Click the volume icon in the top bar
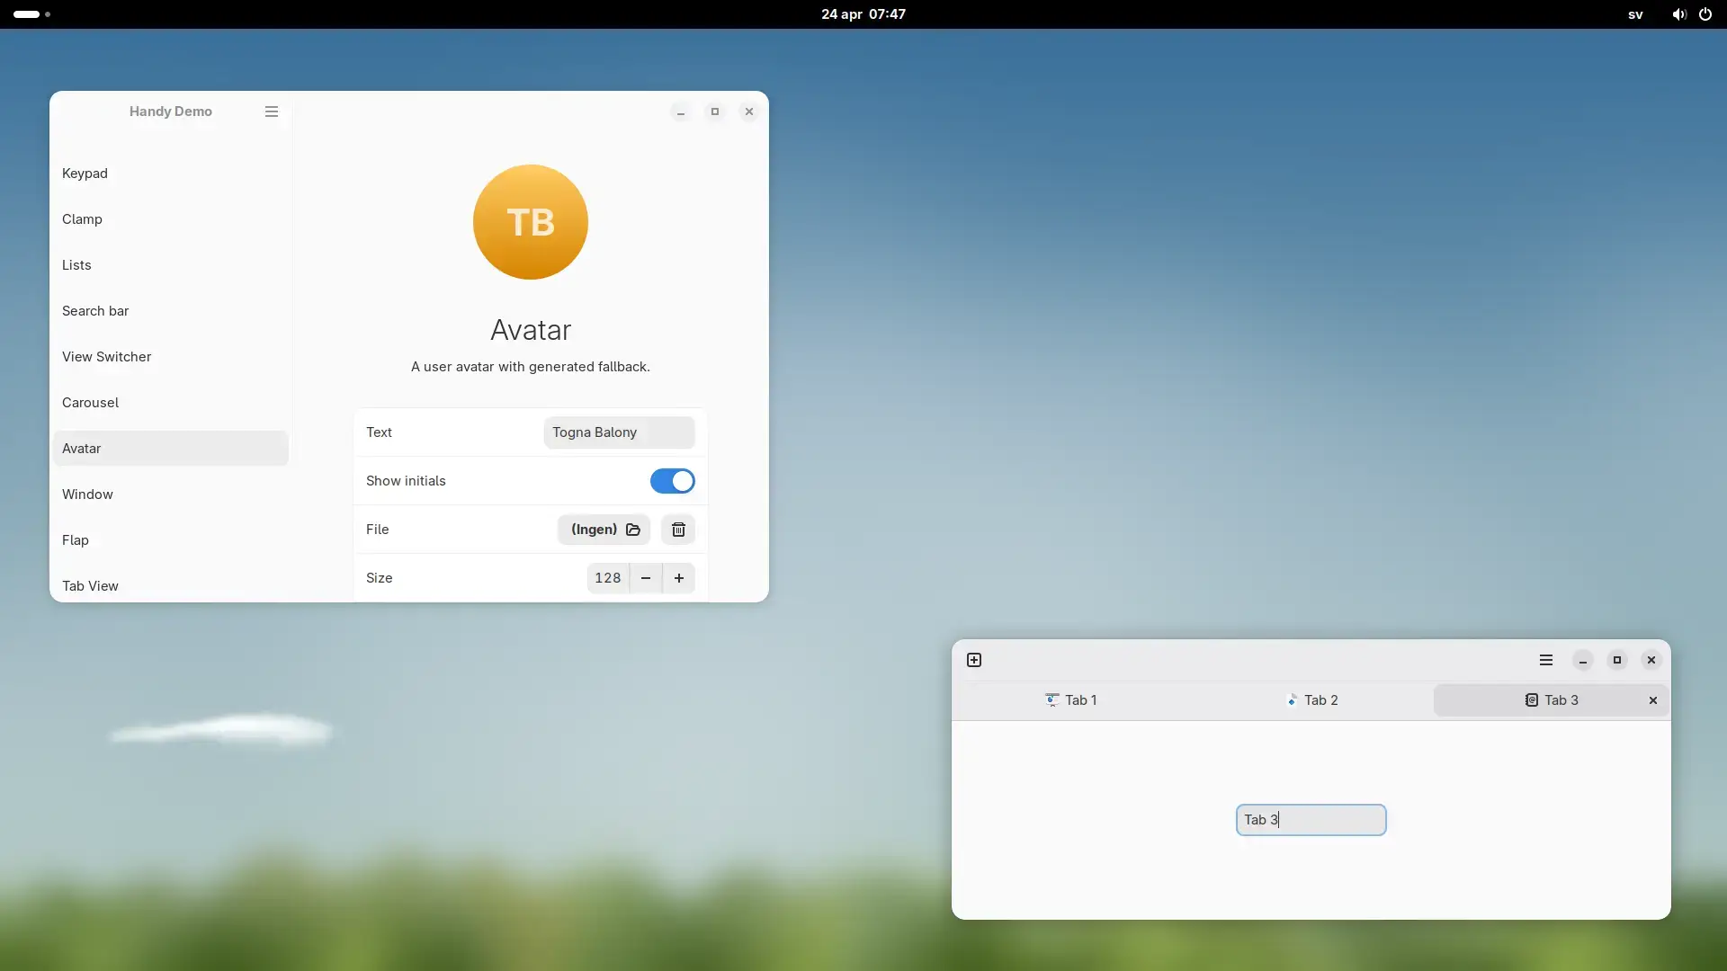Screen dimensions: 1727x971 (x=1678, y=14)
